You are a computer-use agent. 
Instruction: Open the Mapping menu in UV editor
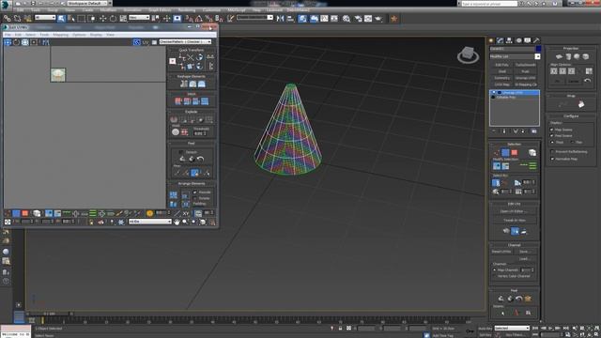coord(60,35)
